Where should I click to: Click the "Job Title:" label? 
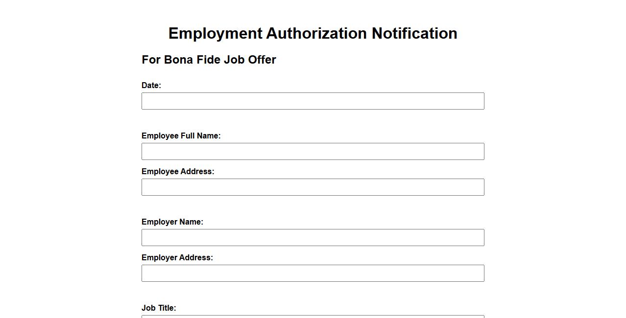click(x=159, y=308)
